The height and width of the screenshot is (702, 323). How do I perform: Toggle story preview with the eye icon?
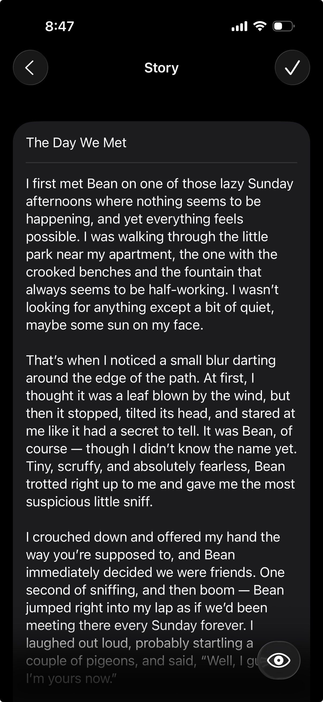click(x=279, y=660)
